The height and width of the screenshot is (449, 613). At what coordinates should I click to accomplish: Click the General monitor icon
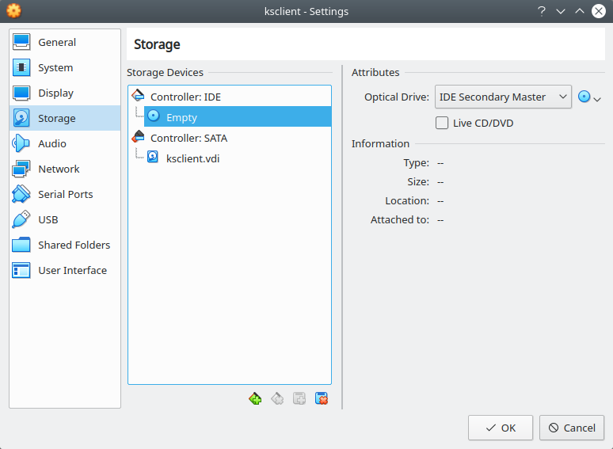pos(21,42)
